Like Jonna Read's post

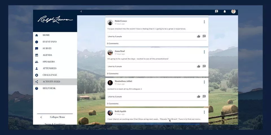point(198,66)
